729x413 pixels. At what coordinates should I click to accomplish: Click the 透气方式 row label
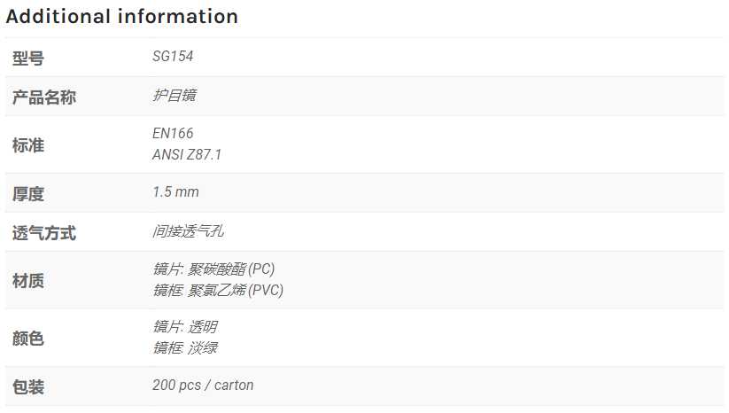tap(44, 233)
